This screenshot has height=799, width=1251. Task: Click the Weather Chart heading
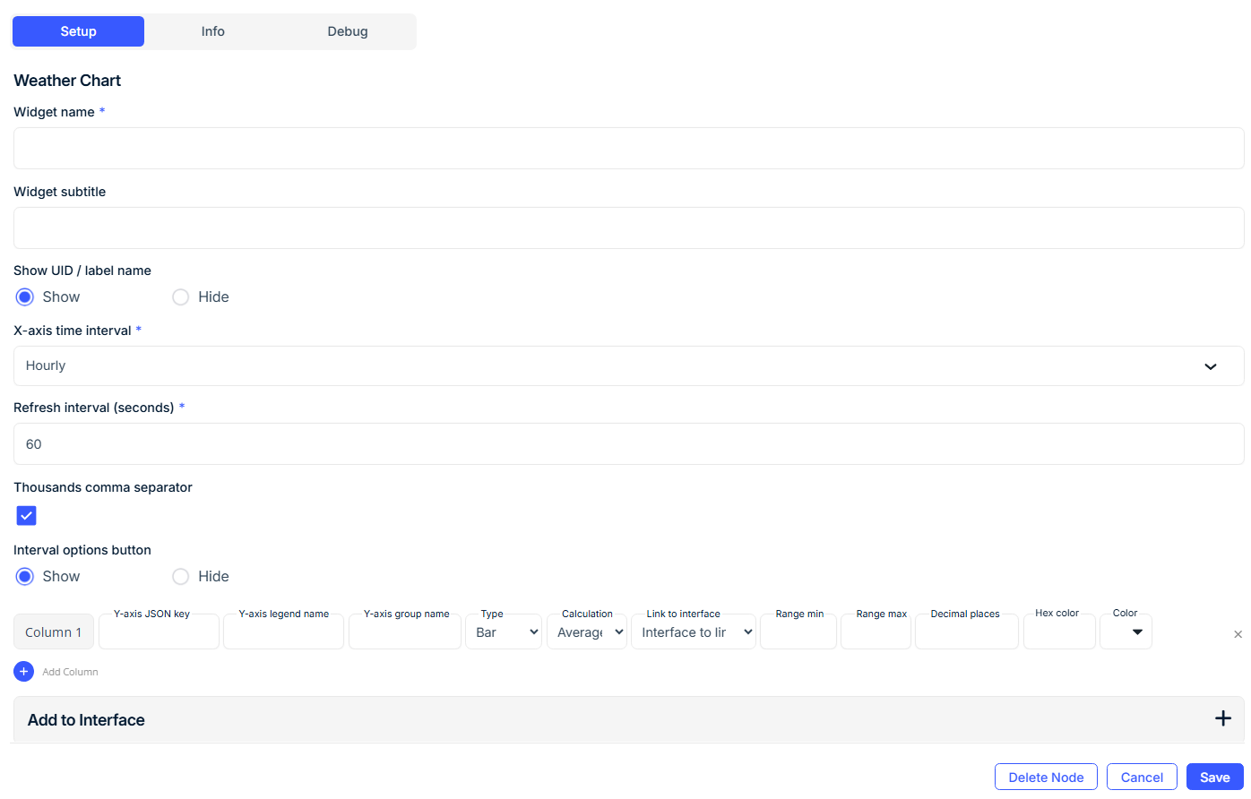[67, 81]
